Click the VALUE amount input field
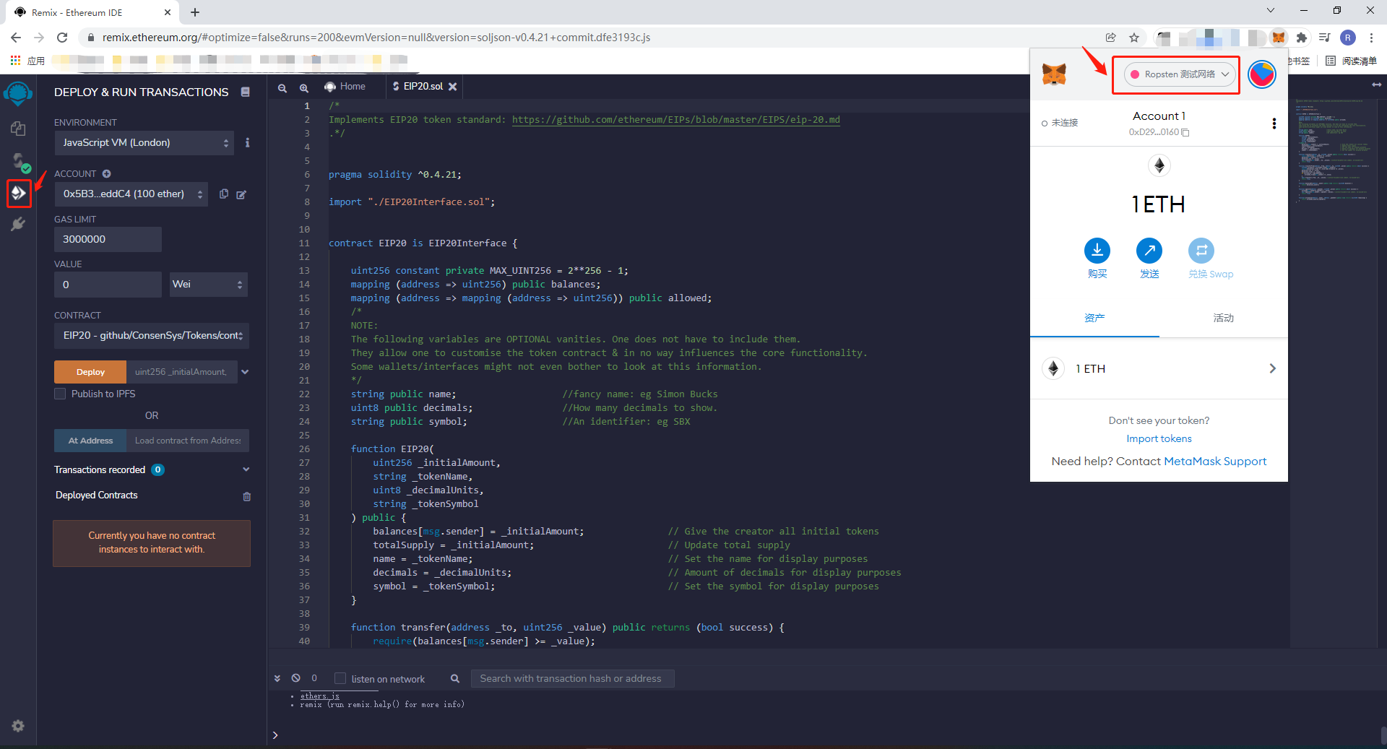1387x749 pixels. (108, 285)
